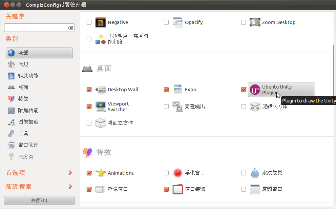Open the 窗口装饰 plugin label
The image size is (336, 209).
195,189
